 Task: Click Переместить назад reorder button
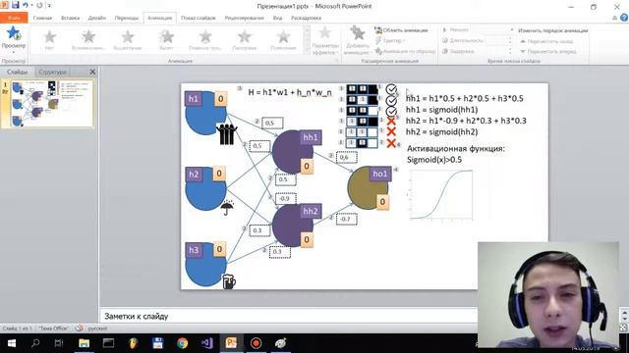point(546,41)
